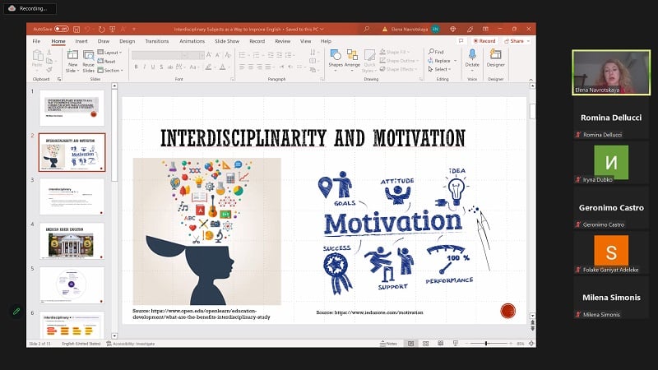Open the Slide Show tab
The image size is (658, 370).
click(227, 40)
